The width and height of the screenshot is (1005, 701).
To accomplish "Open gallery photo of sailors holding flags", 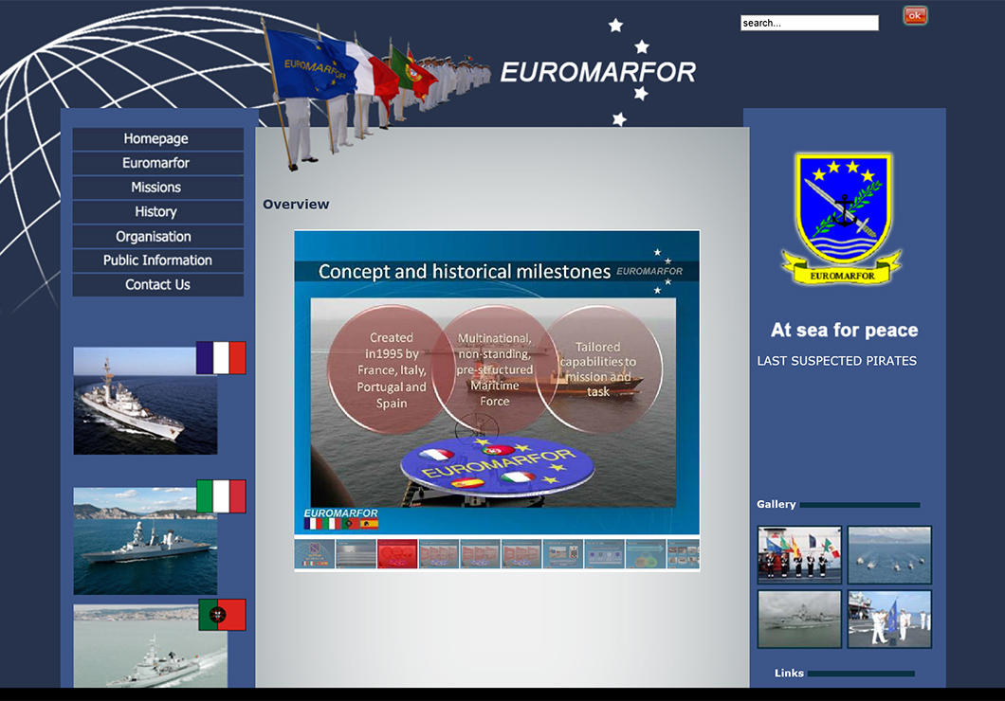I will tap(799, 555).
